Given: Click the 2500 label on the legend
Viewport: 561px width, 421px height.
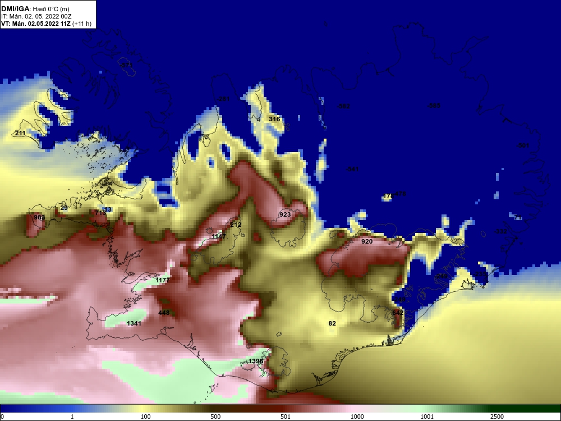Looking at the screenshot, I should [x=497, y=417].
